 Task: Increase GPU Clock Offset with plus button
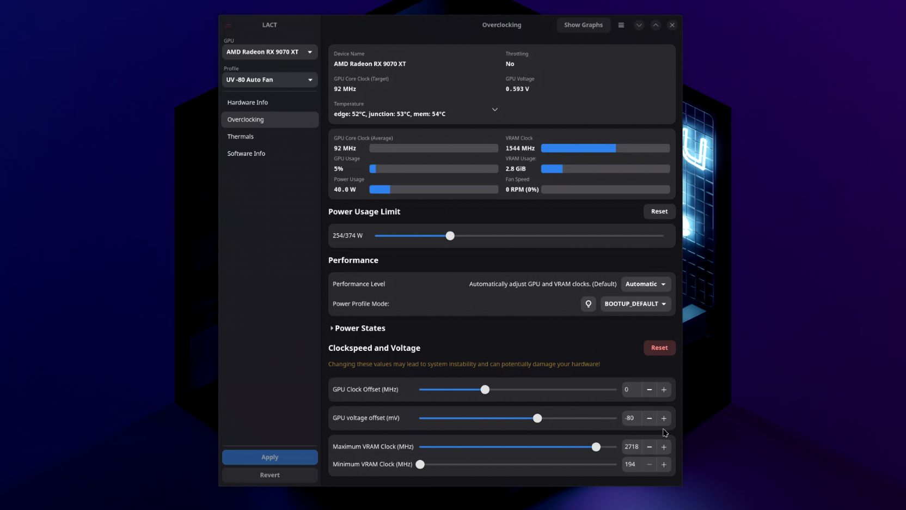pyautogui.click(x=664, y=390)
